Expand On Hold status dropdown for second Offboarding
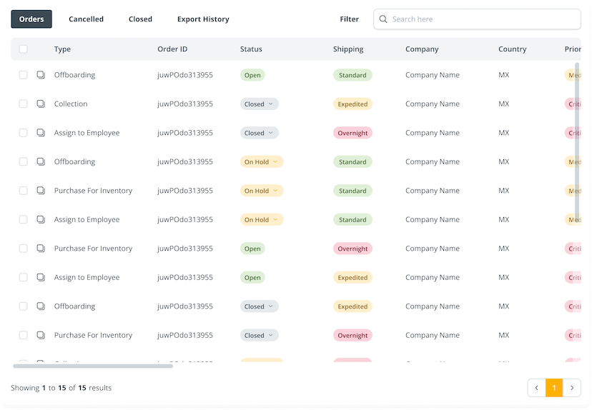Screen dimensions: 592x410 [x=262, y=162]
